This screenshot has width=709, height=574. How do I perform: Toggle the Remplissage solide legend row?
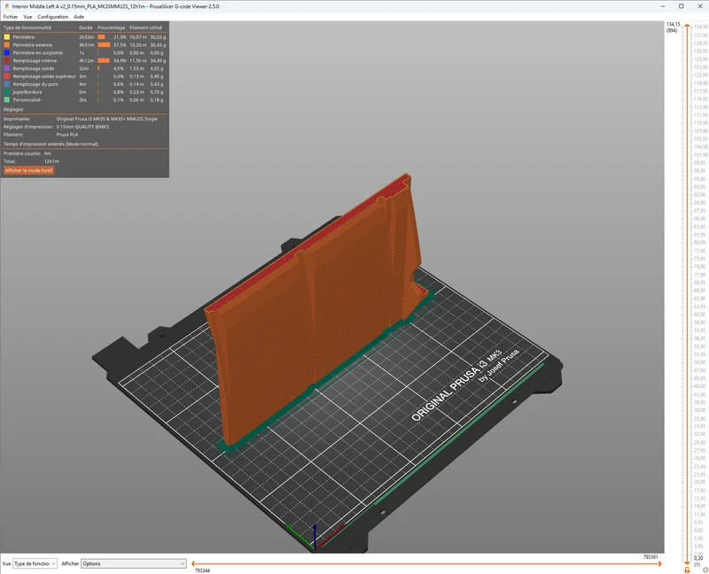pyautogui.click(x=84, y=69)
